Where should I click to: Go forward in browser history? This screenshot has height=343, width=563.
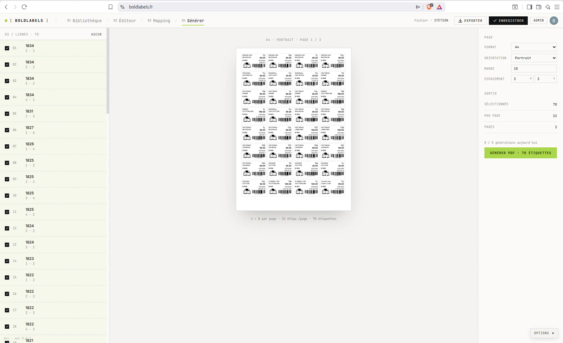click(x=15, y=7)
